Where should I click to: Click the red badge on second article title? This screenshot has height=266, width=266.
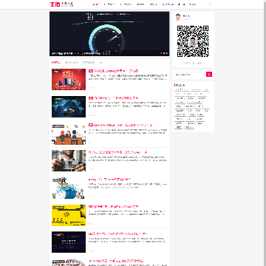pyautogui.click(x=91, y=98)
